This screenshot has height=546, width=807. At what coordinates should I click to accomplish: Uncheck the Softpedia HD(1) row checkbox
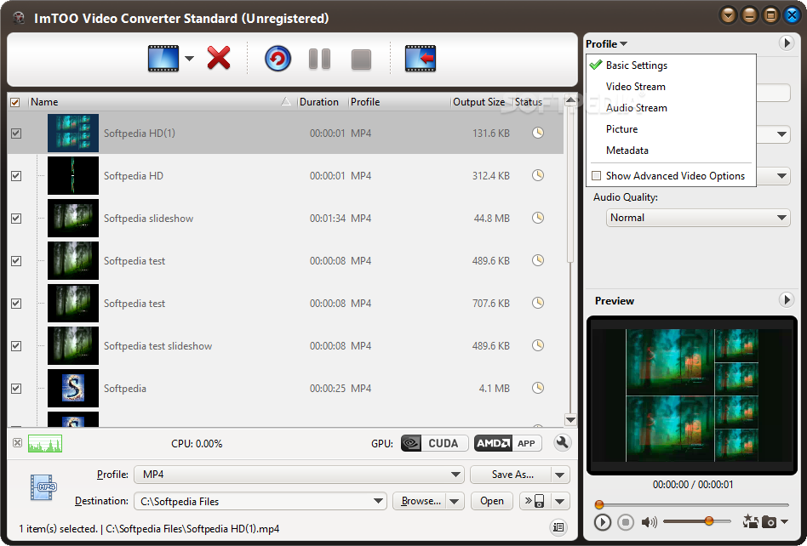tap(16, 134)
